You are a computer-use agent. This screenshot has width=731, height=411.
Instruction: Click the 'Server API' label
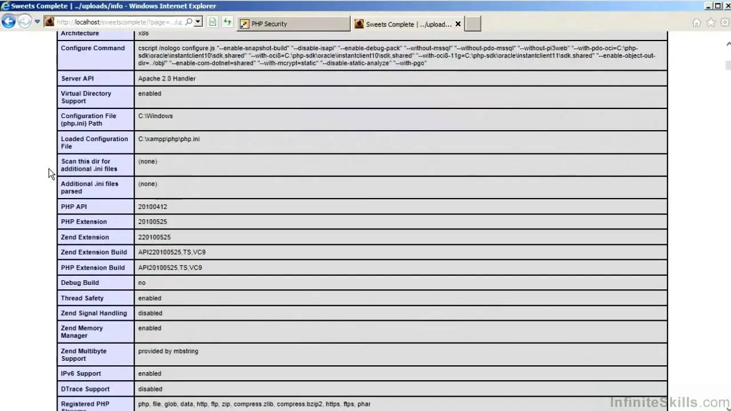pyautogui.click(x=77, y=78)
